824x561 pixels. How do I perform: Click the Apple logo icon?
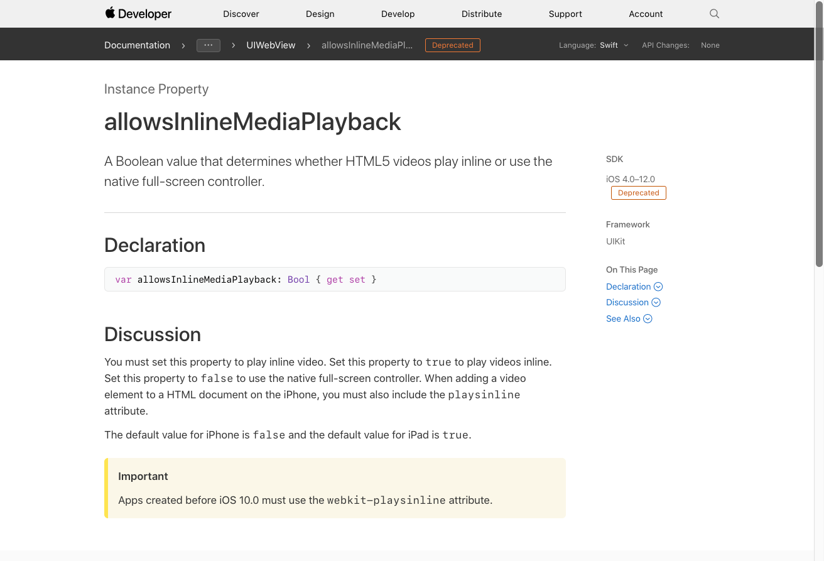click(x=110, y=13)
